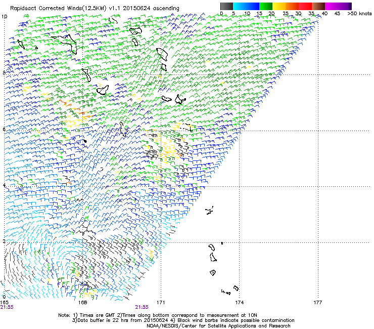Click the NOAA/NESDIS credit line
The height and width of the screenshot is (329, 374).
pyautogui.click(x=218, y=326)
